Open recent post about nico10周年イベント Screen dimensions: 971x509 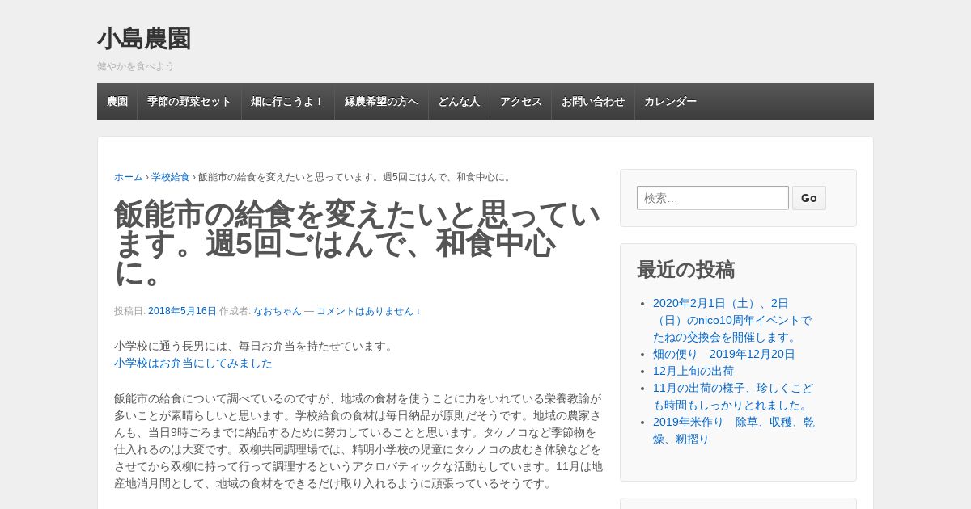(732, 320)
